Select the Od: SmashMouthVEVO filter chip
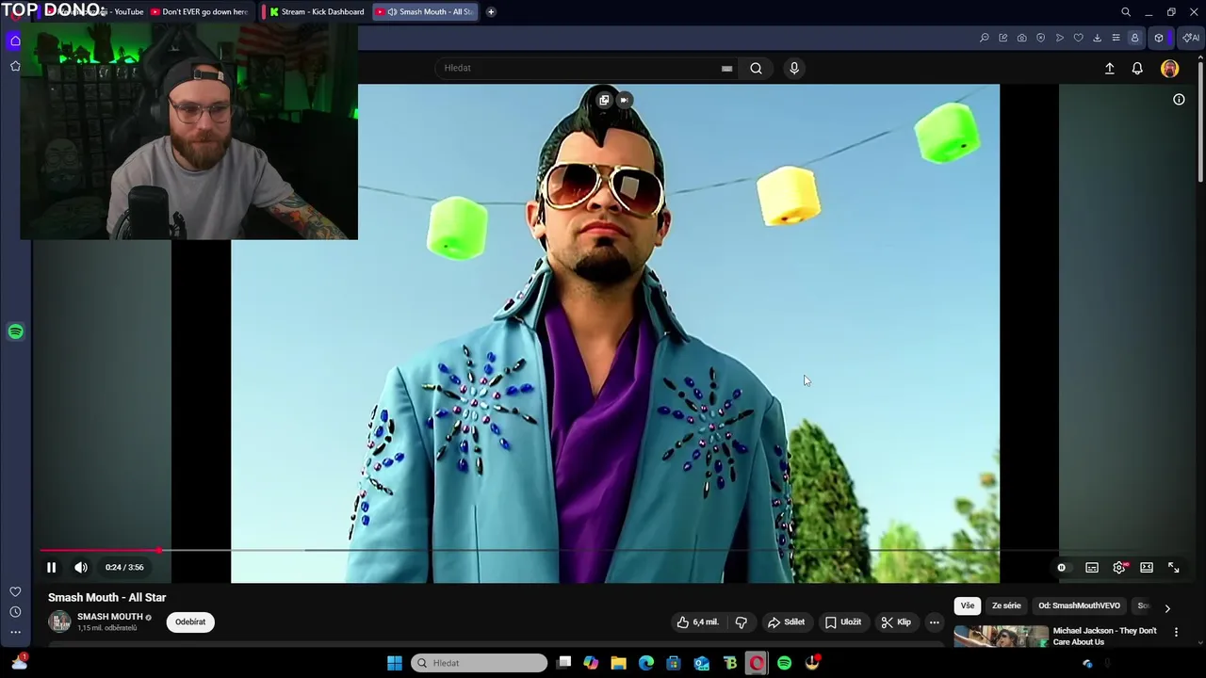This screenshot has width=1206, height=678. click(1079, 606)
